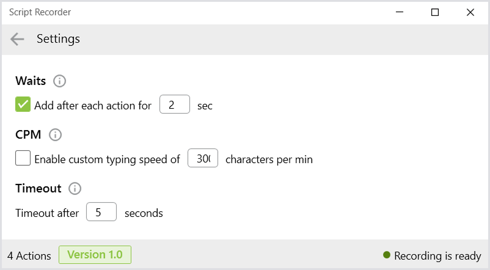Click the Version 1.0 button

click(x=95, y=255)
